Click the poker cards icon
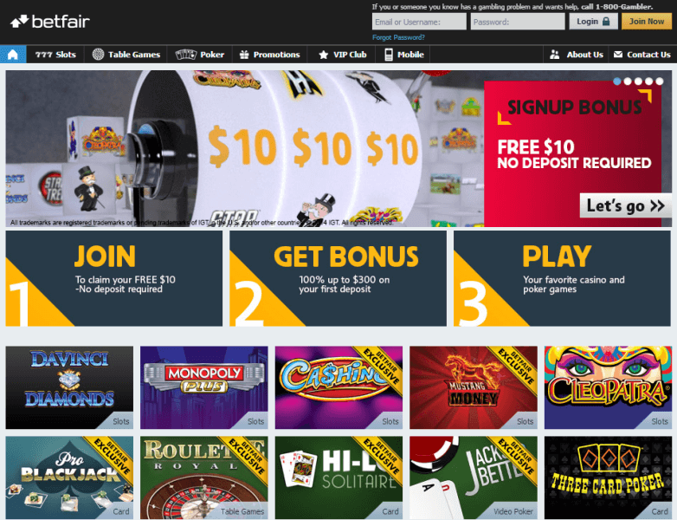The width and height of the screenshot is (677, 520). click(185, 55)
